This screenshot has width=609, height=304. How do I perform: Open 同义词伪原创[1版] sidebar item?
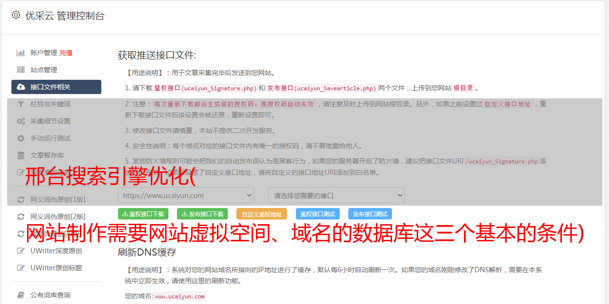(x=58, y=199)
